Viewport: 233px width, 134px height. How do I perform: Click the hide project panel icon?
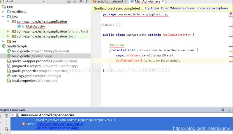[x=88, y=1]
